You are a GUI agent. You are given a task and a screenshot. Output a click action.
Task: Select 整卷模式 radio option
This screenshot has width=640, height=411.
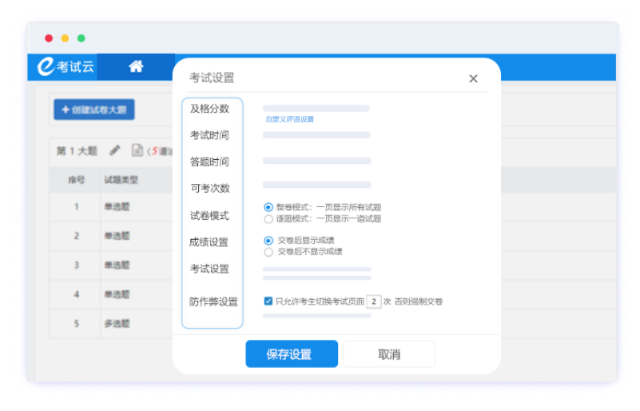point(268,207)
